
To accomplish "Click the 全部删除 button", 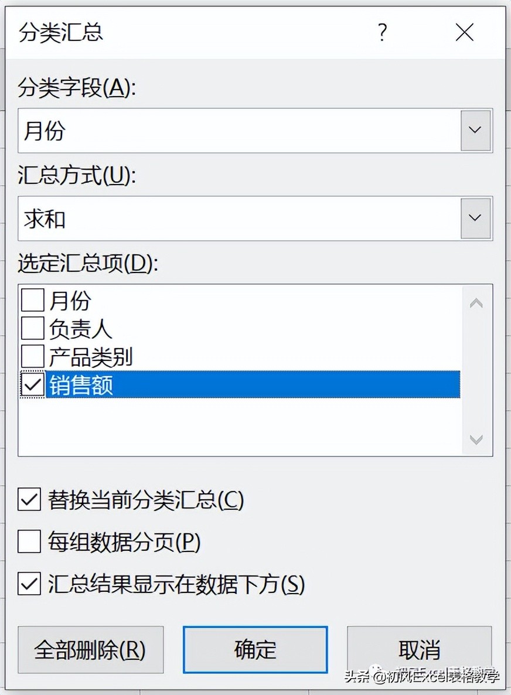I will (90, 649).
